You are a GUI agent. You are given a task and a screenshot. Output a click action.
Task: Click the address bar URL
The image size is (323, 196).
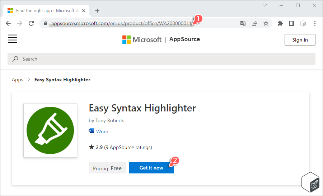click(122, 23)
